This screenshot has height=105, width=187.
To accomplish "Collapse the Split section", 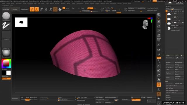I will click(167, 81).
